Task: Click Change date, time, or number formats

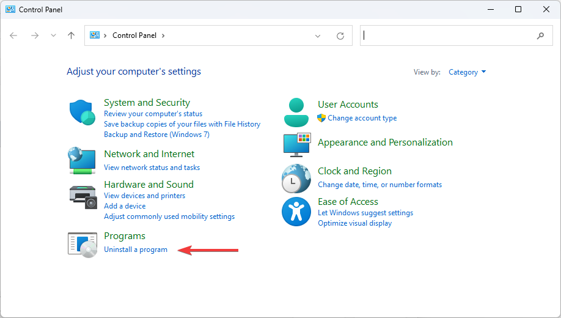Action: (x=380, y=185)
